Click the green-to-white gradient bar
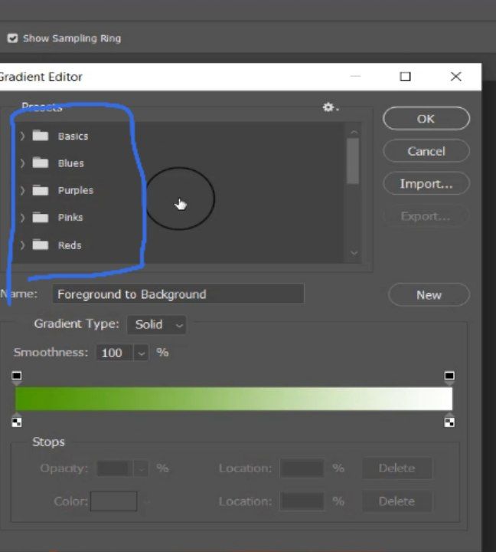 233,399
